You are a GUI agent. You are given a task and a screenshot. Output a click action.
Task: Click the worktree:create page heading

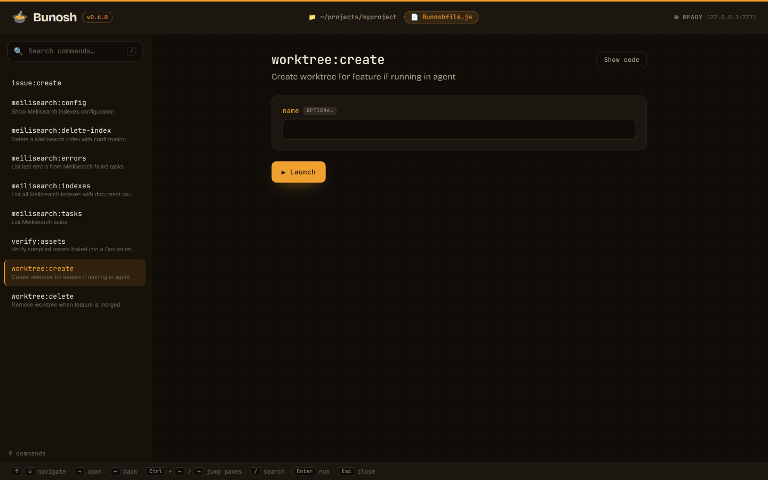pos(328,60)
